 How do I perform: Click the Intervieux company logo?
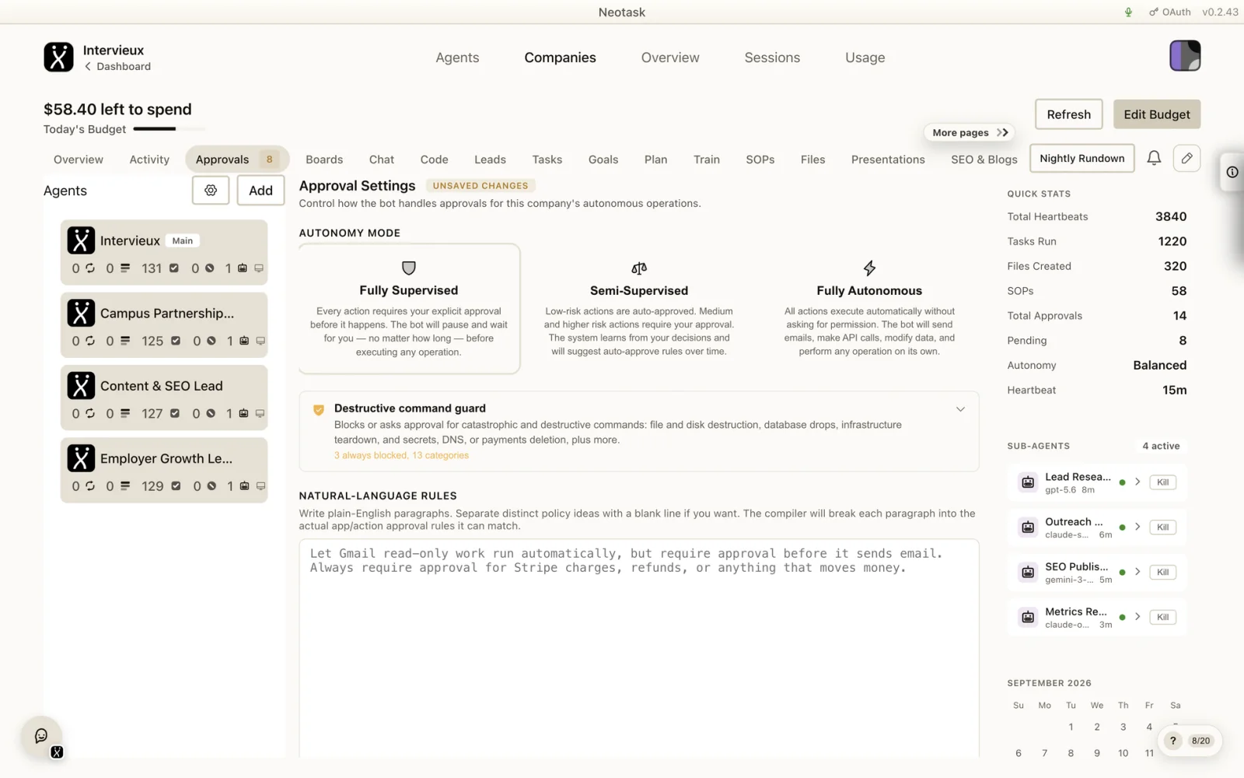pos(58,57)
